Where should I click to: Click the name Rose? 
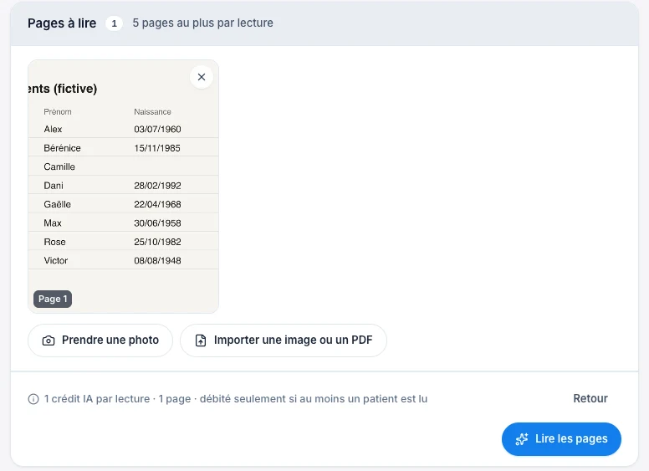[x=54, y=242]
